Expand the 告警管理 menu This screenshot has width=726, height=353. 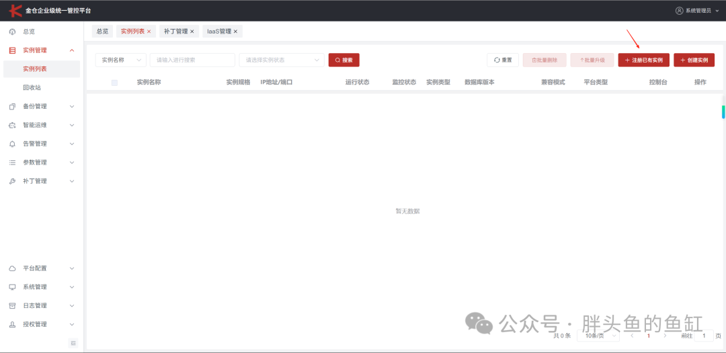point(72,144)
